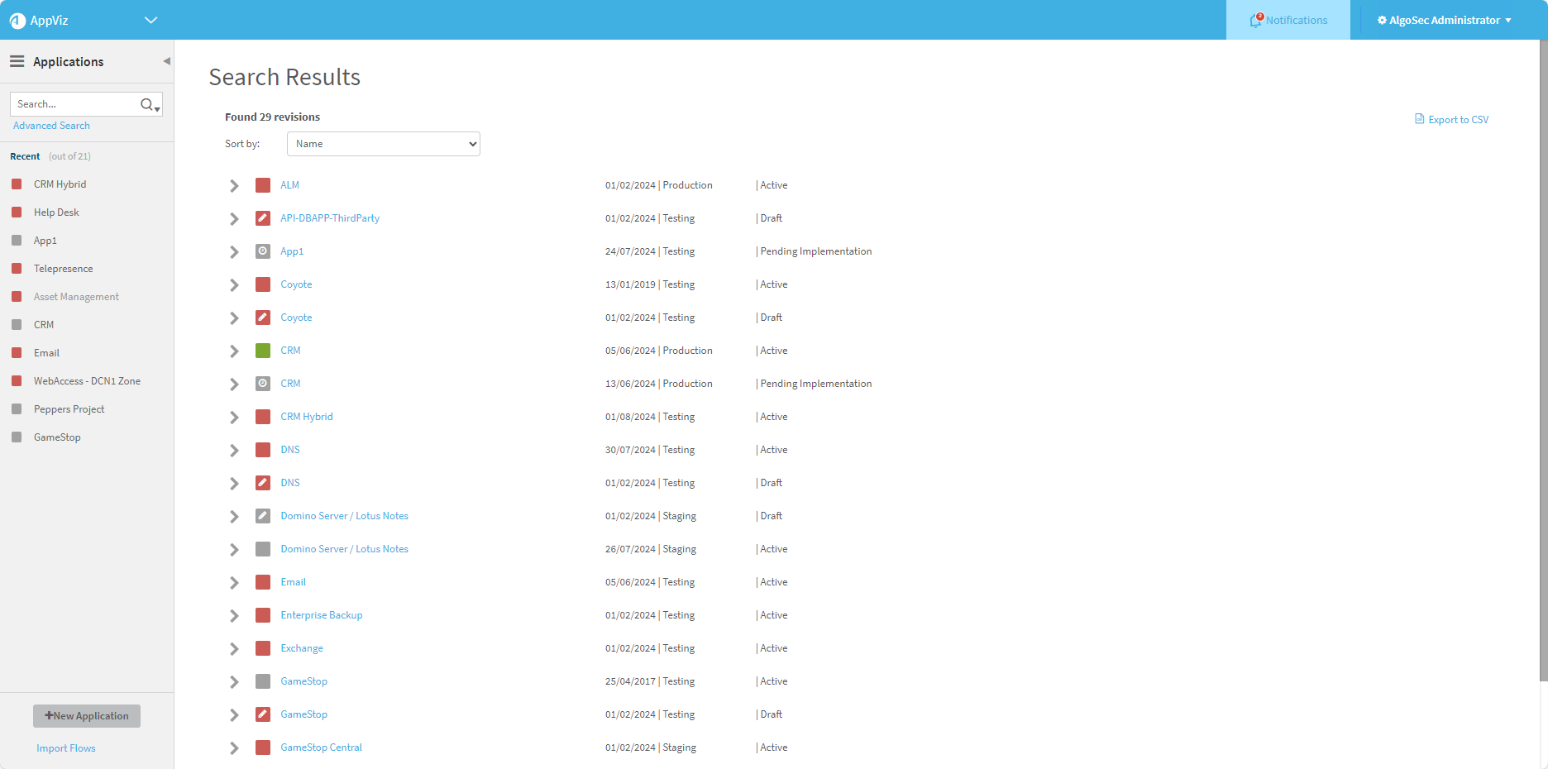Click the Export to CSV file icon
This screenshot has width=1548, height=769.
(x=1419, y=119)
